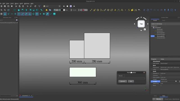Open the Draft workbench dropdown
This screenshot has width=180, height=101.
(52, 6)
